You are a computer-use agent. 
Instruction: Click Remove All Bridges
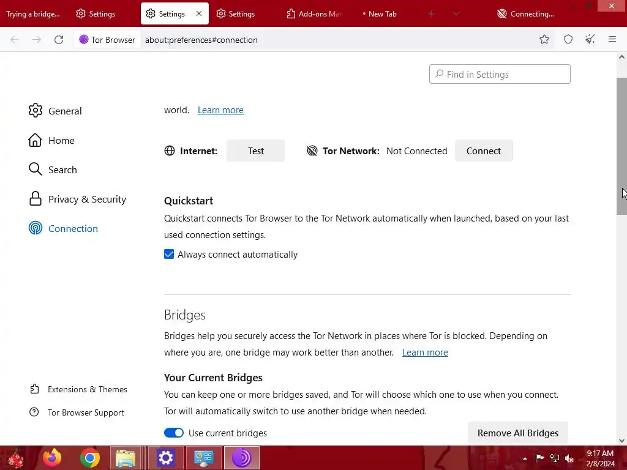[518, 433]
